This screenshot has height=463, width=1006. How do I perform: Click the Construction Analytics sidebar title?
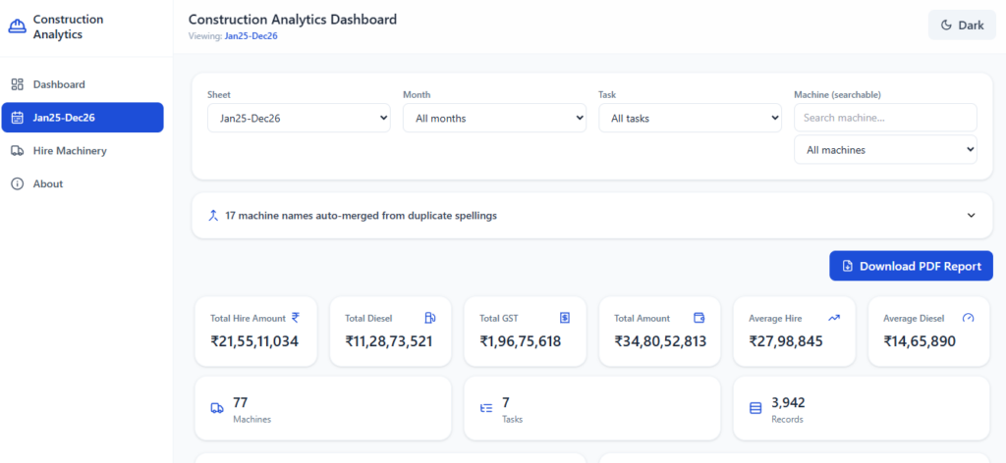68,26
